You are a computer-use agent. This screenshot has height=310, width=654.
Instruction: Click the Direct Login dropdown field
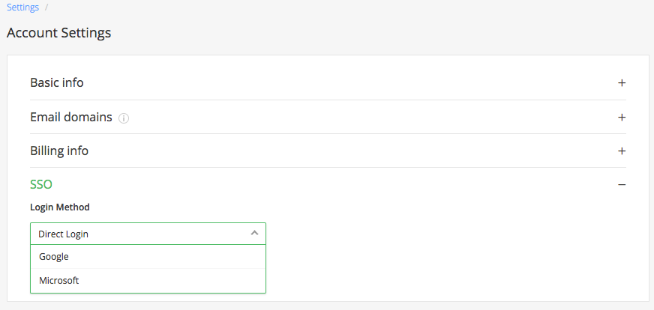(x=148, y=234)
